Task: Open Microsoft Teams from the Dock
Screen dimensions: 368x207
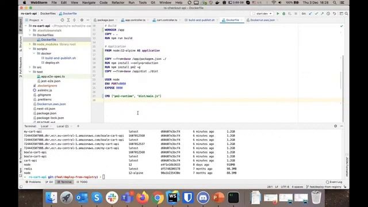Action: [127, 197]
